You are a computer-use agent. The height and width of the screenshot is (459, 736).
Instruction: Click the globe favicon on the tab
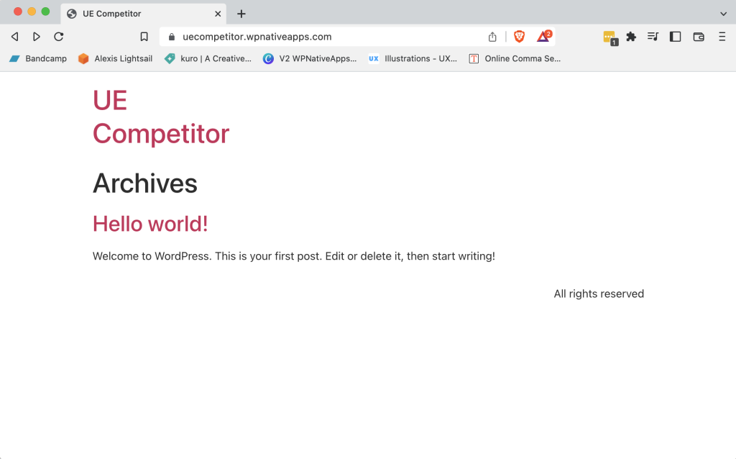tap(72, 14)
